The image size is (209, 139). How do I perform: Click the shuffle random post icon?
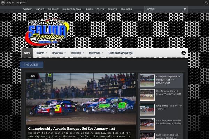[184, 53]
